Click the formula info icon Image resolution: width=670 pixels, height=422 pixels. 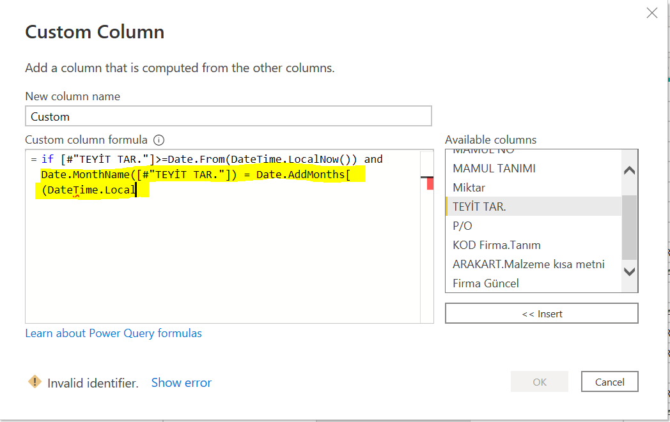click(x=159, y=140)
